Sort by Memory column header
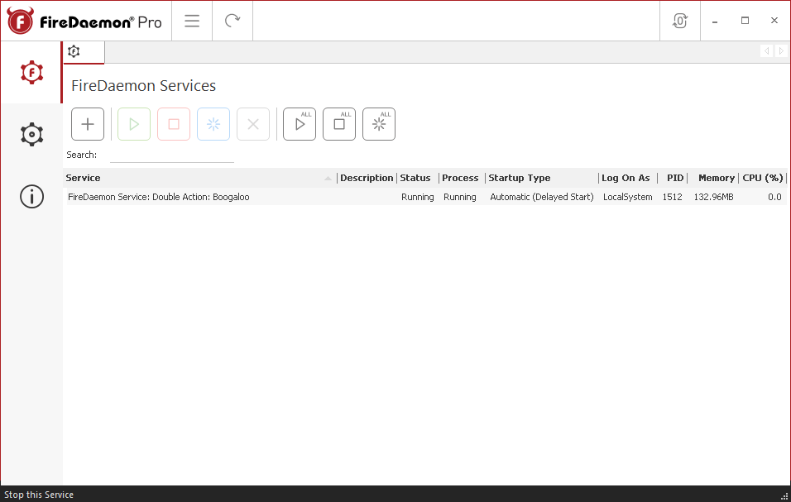The width and height of the screenshot is (791, 502). [712, 178]
